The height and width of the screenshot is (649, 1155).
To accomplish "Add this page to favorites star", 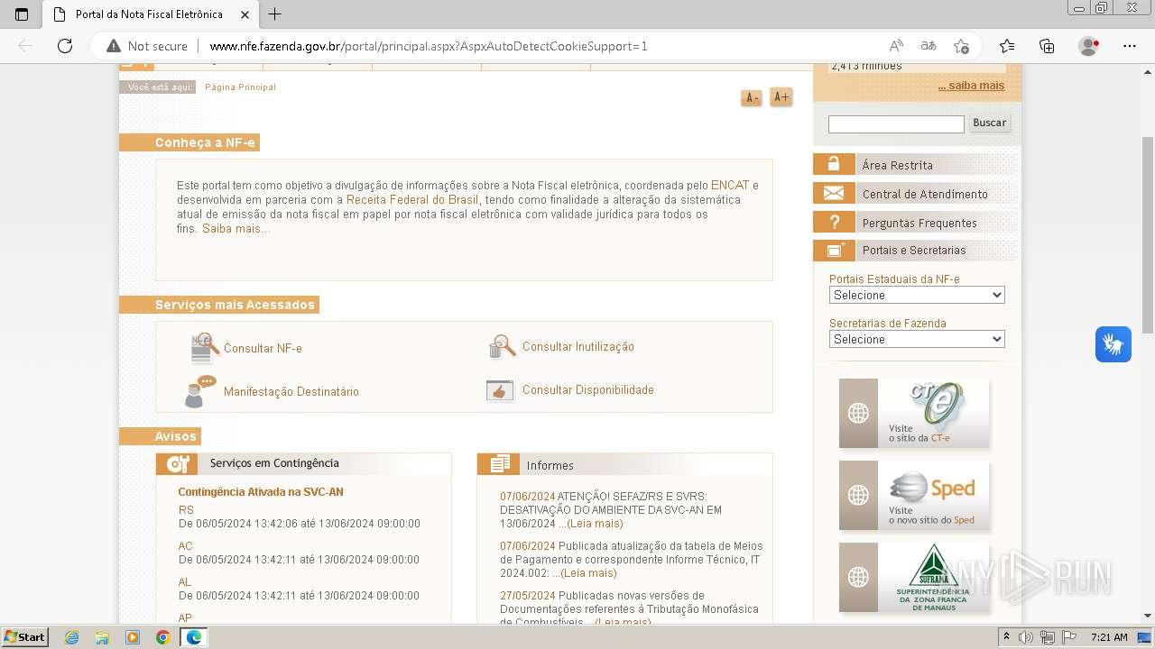I will 961,46.
